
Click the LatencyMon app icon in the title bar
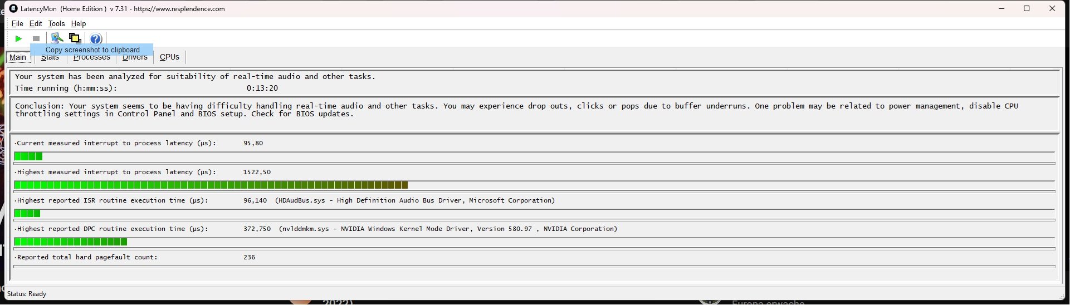(13, 8)
